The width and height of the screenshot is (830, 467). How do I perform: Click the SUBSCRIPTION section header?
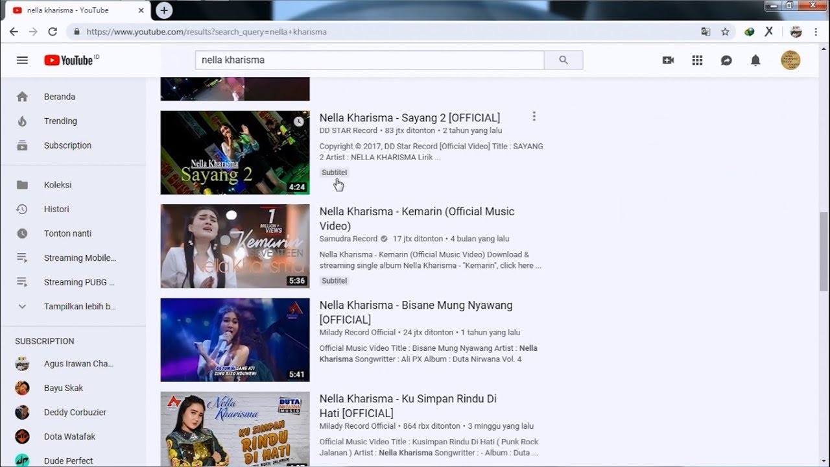pyautogui.click(x=45, y=341)
